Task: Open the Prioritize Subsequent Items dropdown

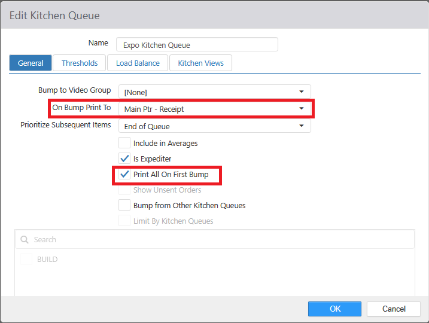Action: 214,126
